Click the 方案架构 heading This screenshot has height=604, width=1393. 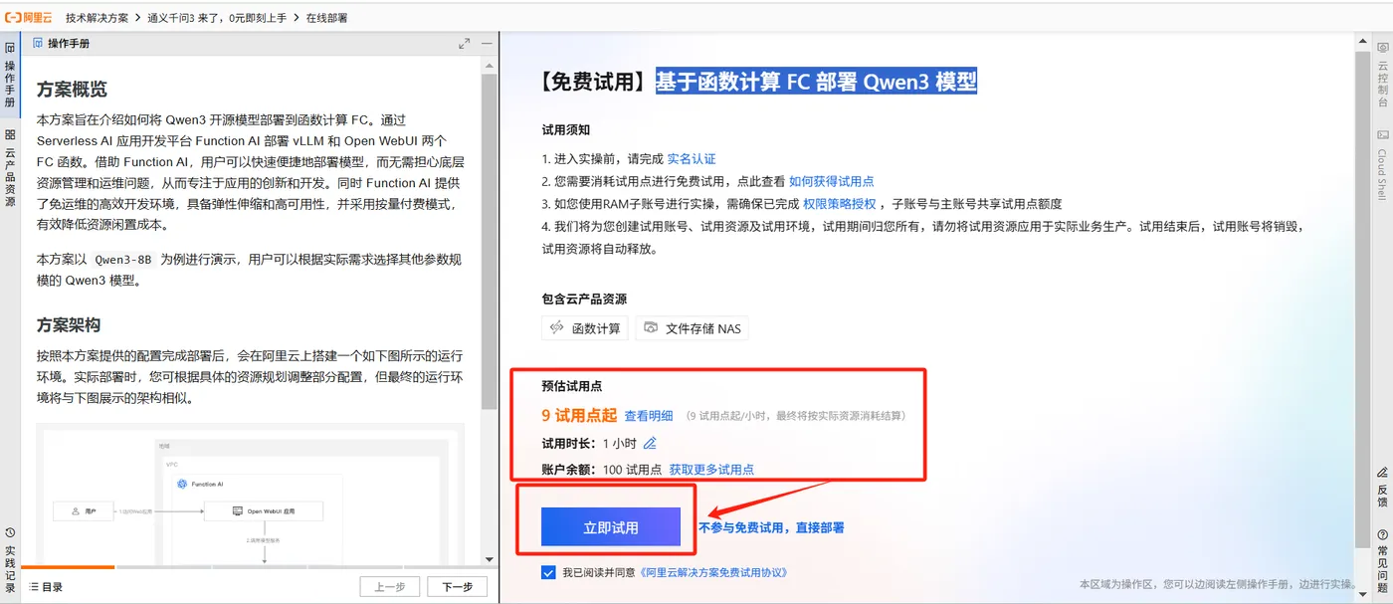(69, 325)
